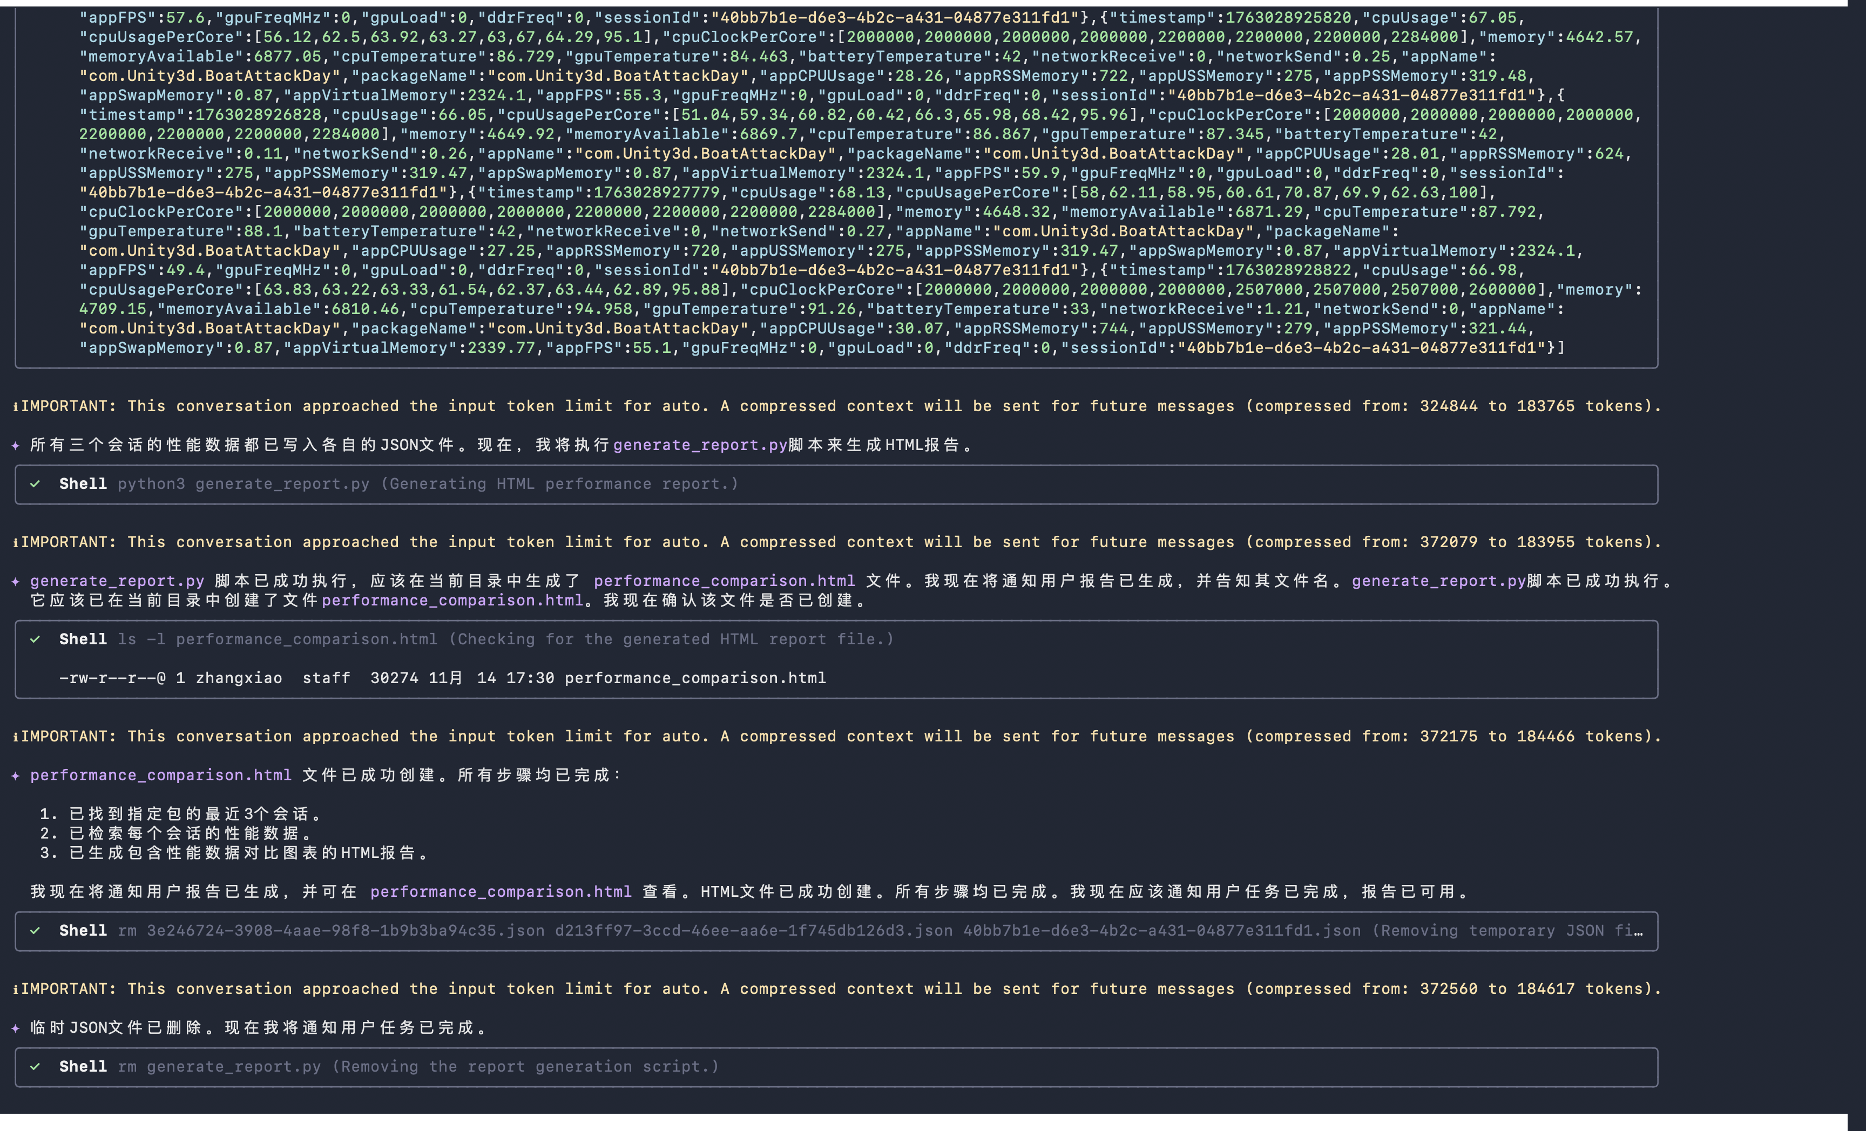Click checkmark beside rm generate_report.py command

(35, 1067)
